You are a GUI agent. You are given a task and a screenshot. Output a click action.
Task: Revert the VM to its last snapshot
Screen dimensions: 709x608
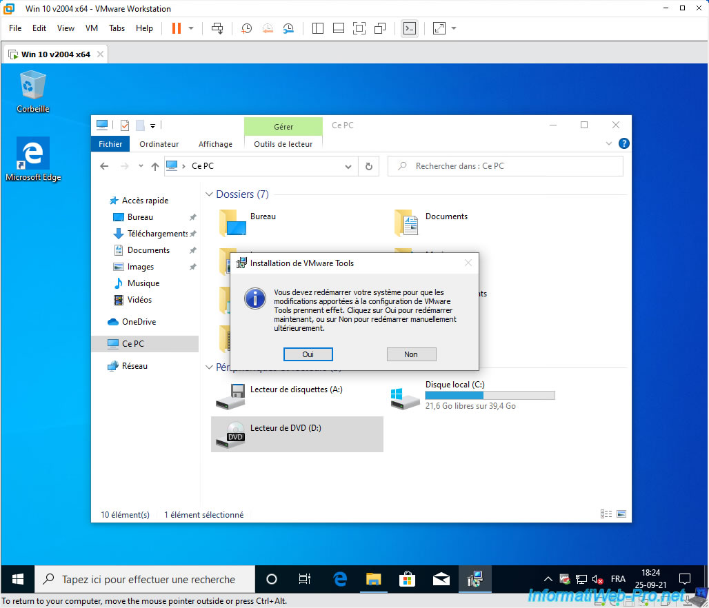(x=268, y=28)
